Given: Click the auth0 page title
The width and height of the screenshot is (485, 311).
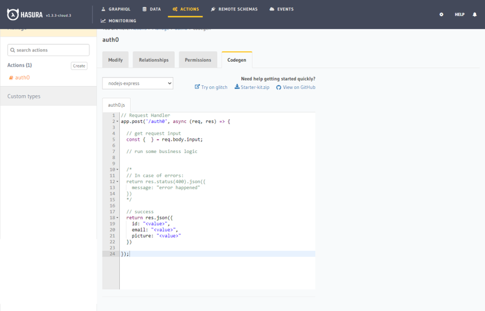Looking at the screenshot, I should click(110, 40).
